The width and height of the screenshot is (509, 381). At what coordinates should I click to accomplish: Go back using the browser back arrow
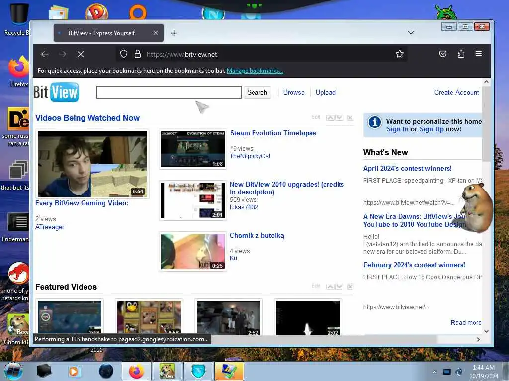coord(45,54)
